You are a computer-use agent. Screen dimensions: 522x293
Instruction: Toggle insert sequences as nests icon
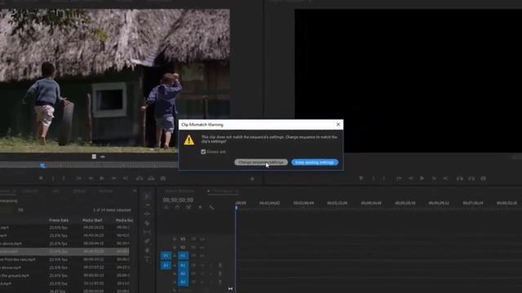[166, 208]
